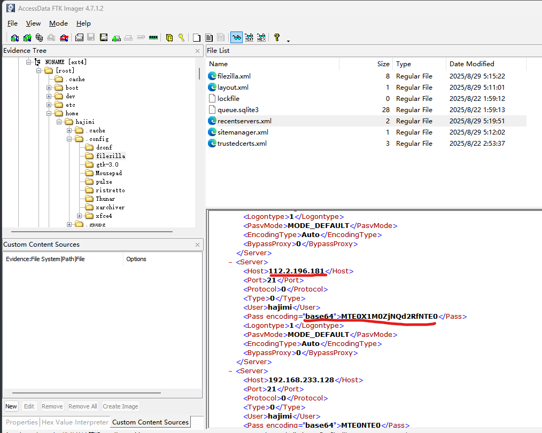Select the dconf folder in tree
The width and height of the screenshot is (542, 433).
click(x=104, y=147)
